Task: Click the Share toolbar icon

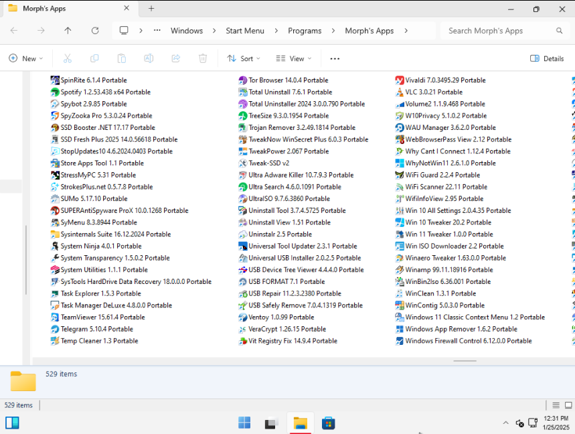Action: click(x=176, y=58)
